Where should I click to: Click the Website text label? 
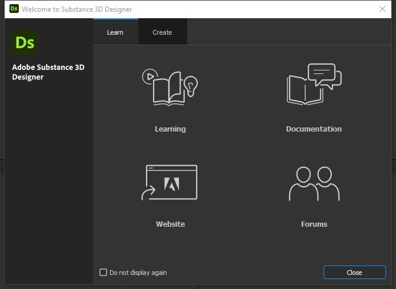pos(170,224)
